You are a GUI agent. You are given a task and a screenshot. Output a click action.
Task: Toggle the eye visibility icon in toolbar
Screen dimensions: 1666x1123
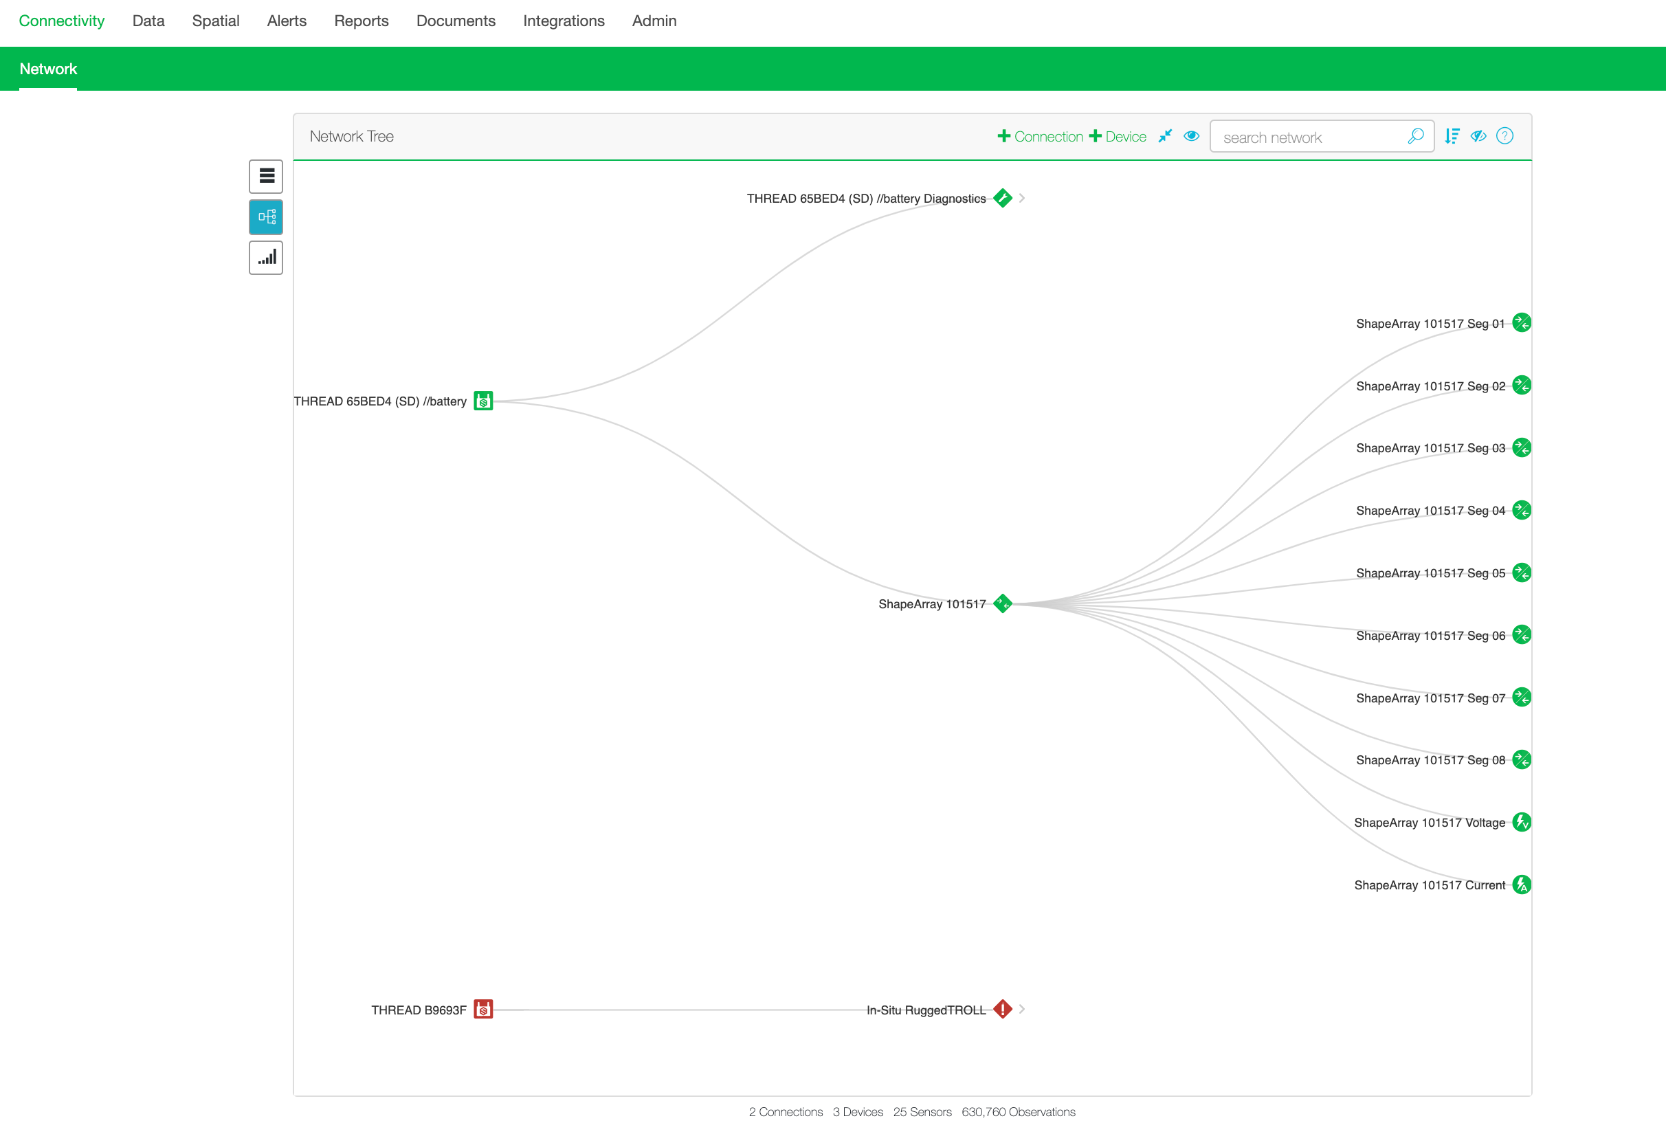(1191, 136)
